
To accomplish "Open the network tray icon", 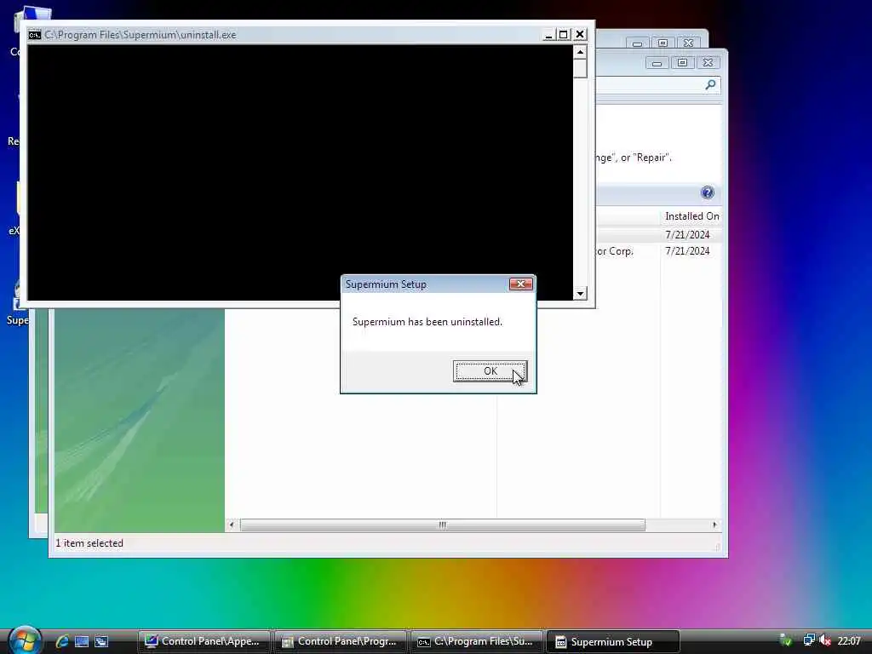I will [809, 641].
